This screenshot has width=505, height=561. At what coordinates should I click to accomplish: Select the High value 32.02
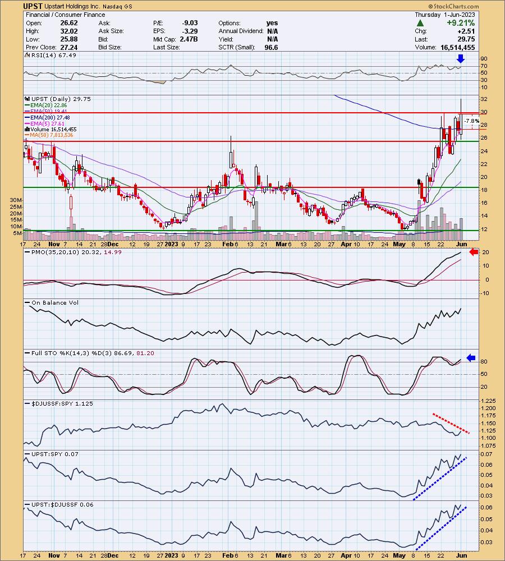(x=68, y=31)
